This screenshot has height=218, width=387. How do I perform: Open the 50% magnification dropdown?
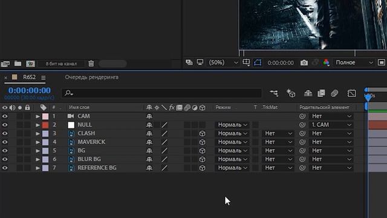[223, 62]
